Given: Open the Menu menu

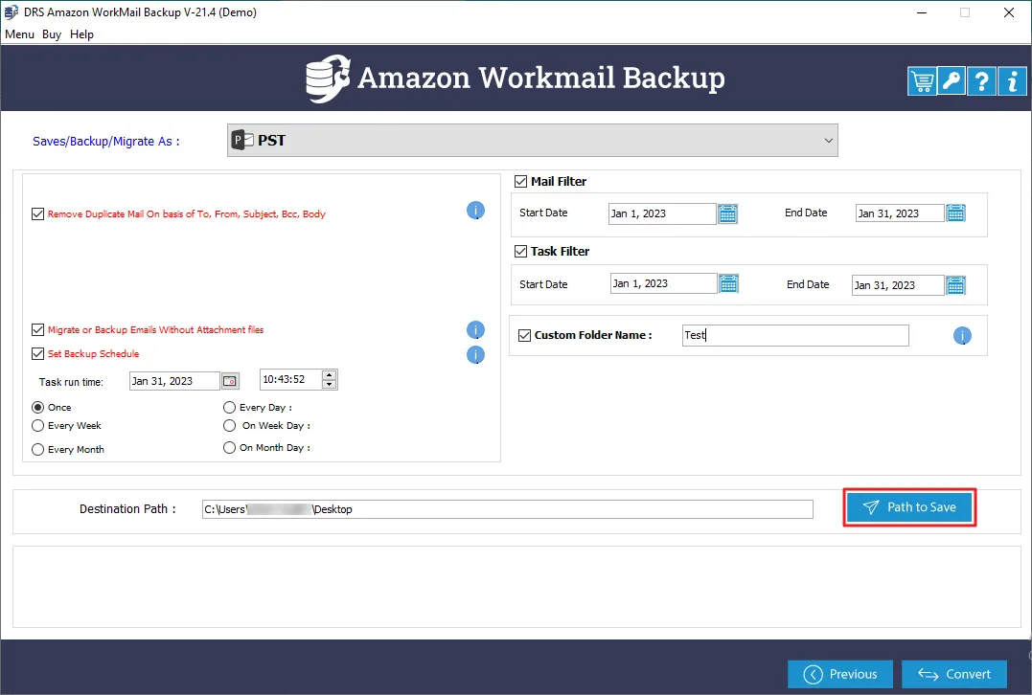Looking at the screenshot, I should [19, 34].
